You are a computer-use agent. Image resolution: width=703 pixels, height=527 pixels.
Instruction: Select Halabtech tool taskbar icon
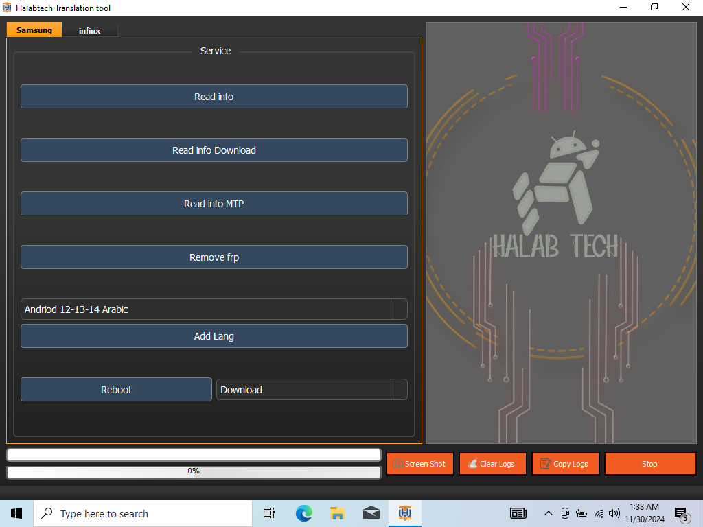pyautogui.click(x=405, y=513)
